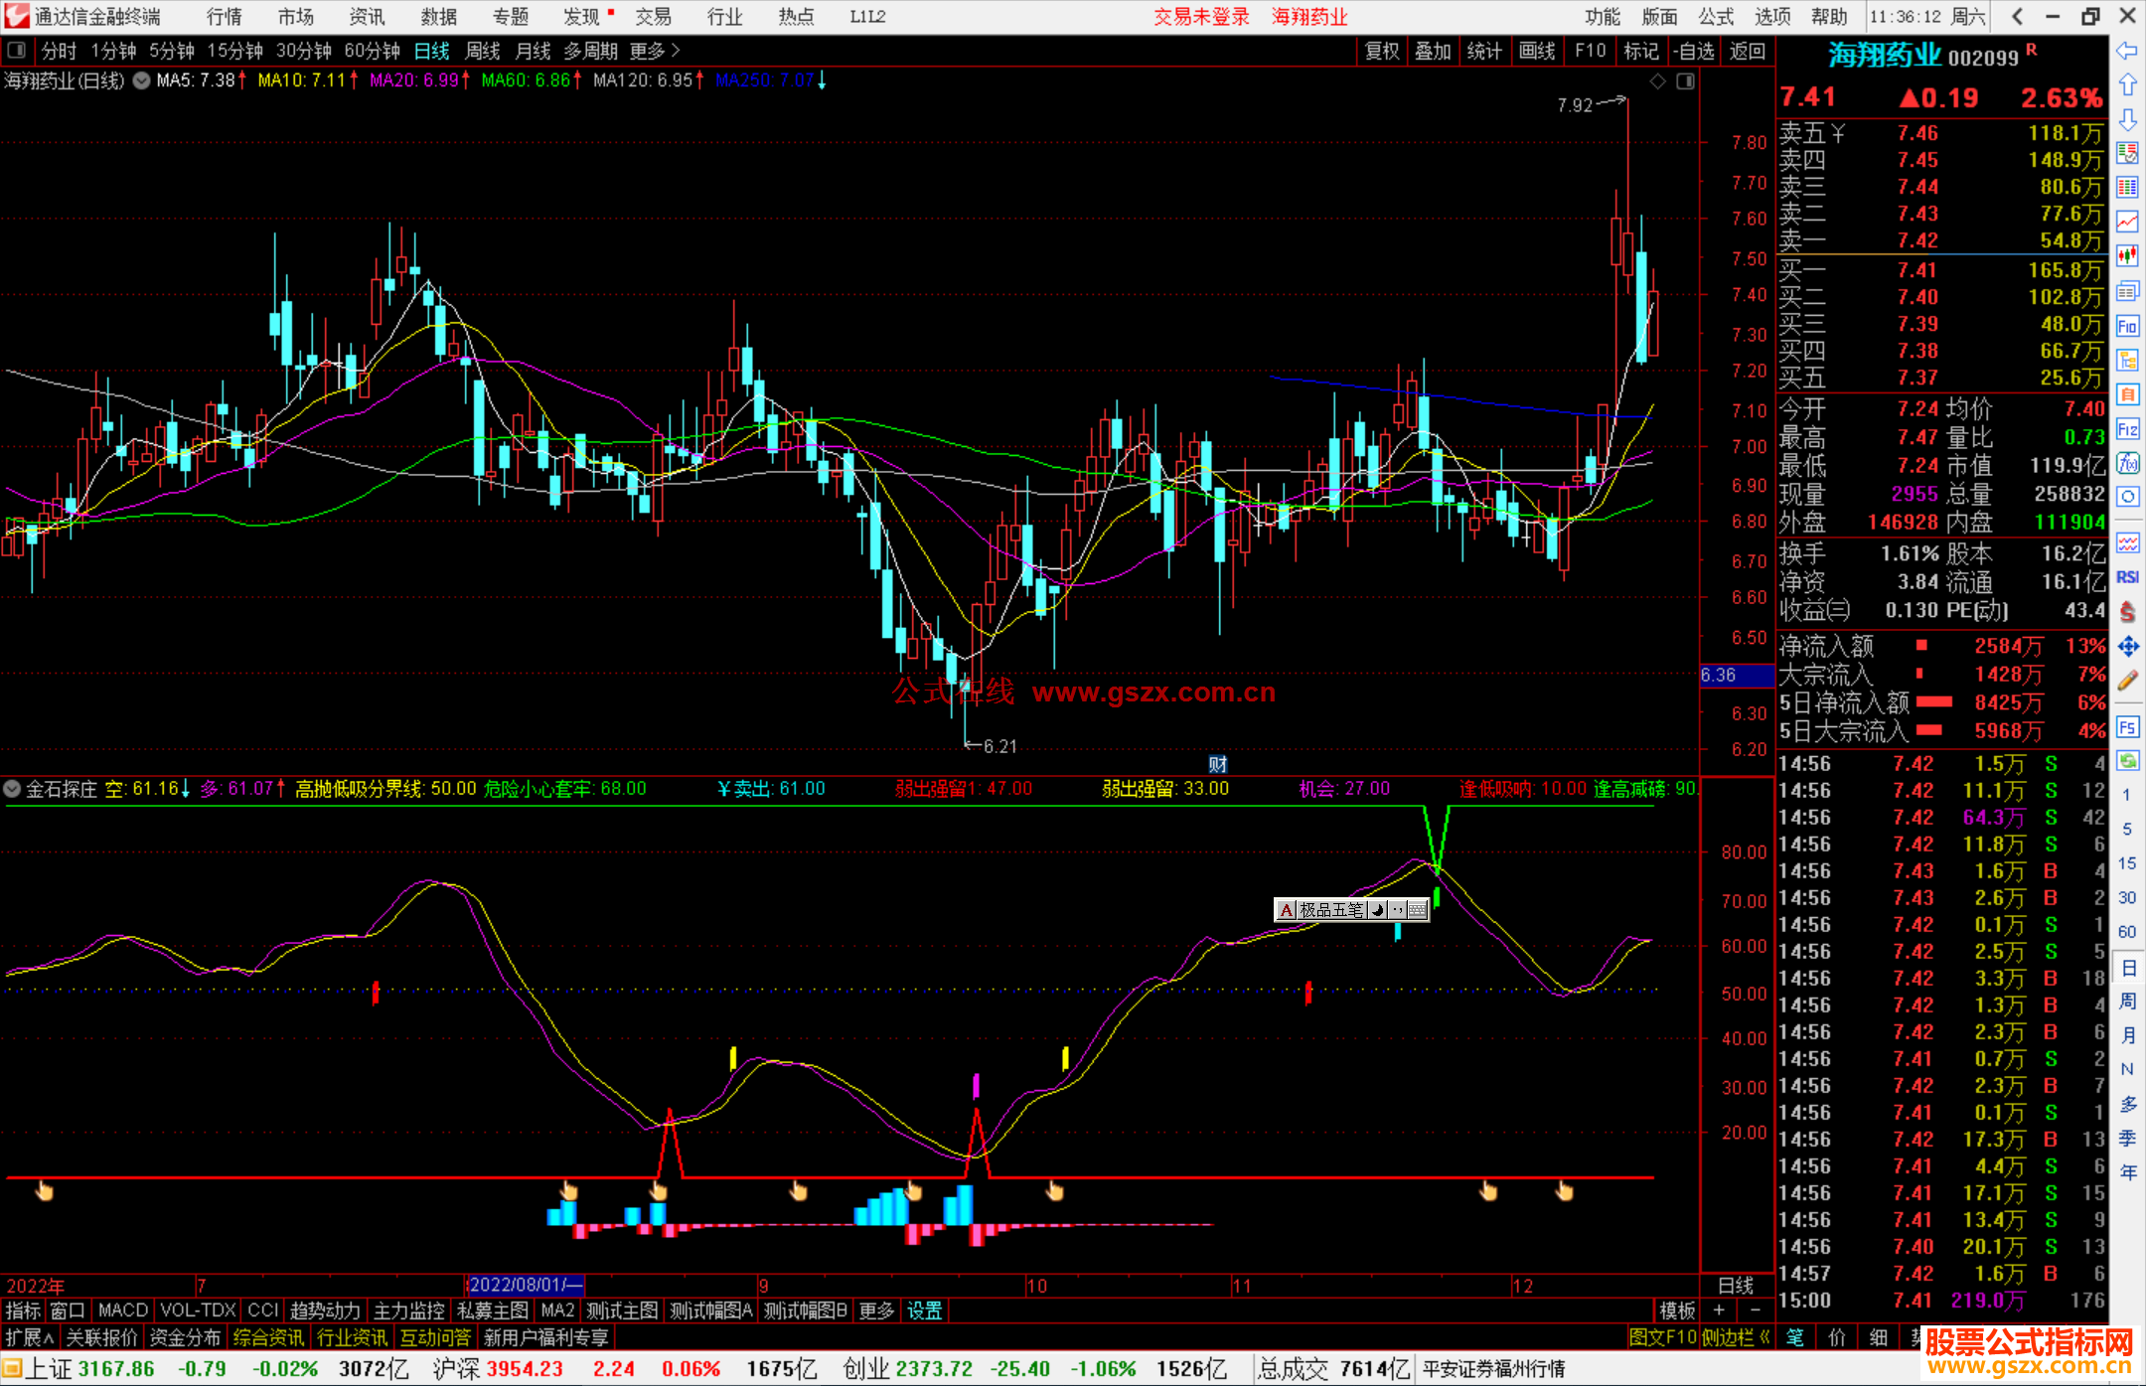Open the F10 company info sidebar icon
This screenshot has height=1386, width=2146.
[x=2127, y=326]
